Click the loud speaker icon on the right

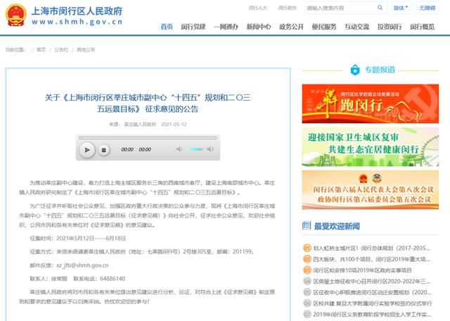(210, 149)
